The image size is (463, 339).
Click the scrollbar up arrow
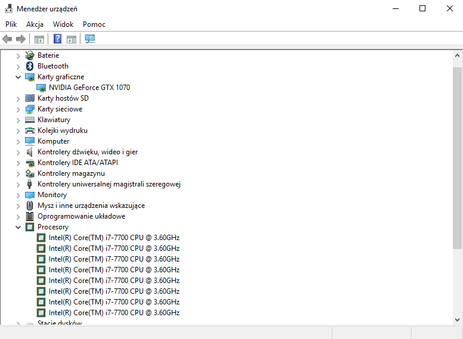coord(457,55)
